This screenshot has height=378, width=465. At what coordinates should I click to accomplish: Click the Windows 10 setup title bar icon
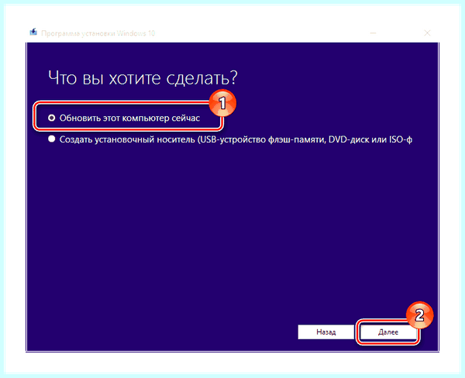point(33,32)
